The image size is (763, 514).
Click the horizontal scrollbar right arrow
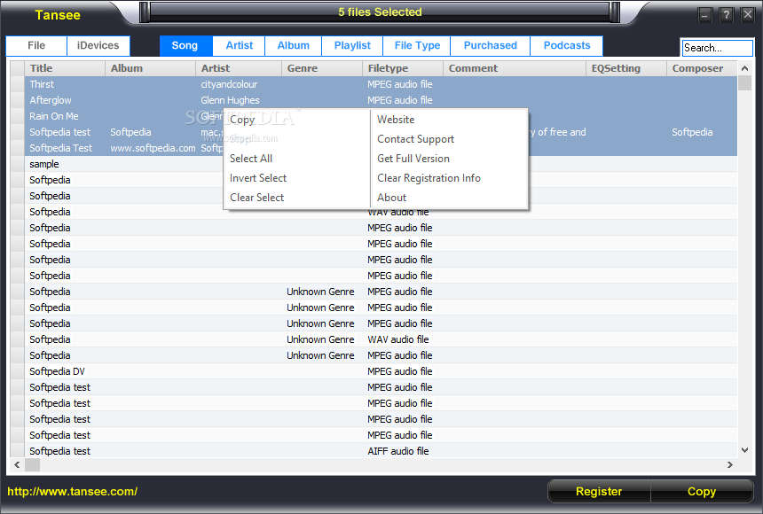click(730, 465)
